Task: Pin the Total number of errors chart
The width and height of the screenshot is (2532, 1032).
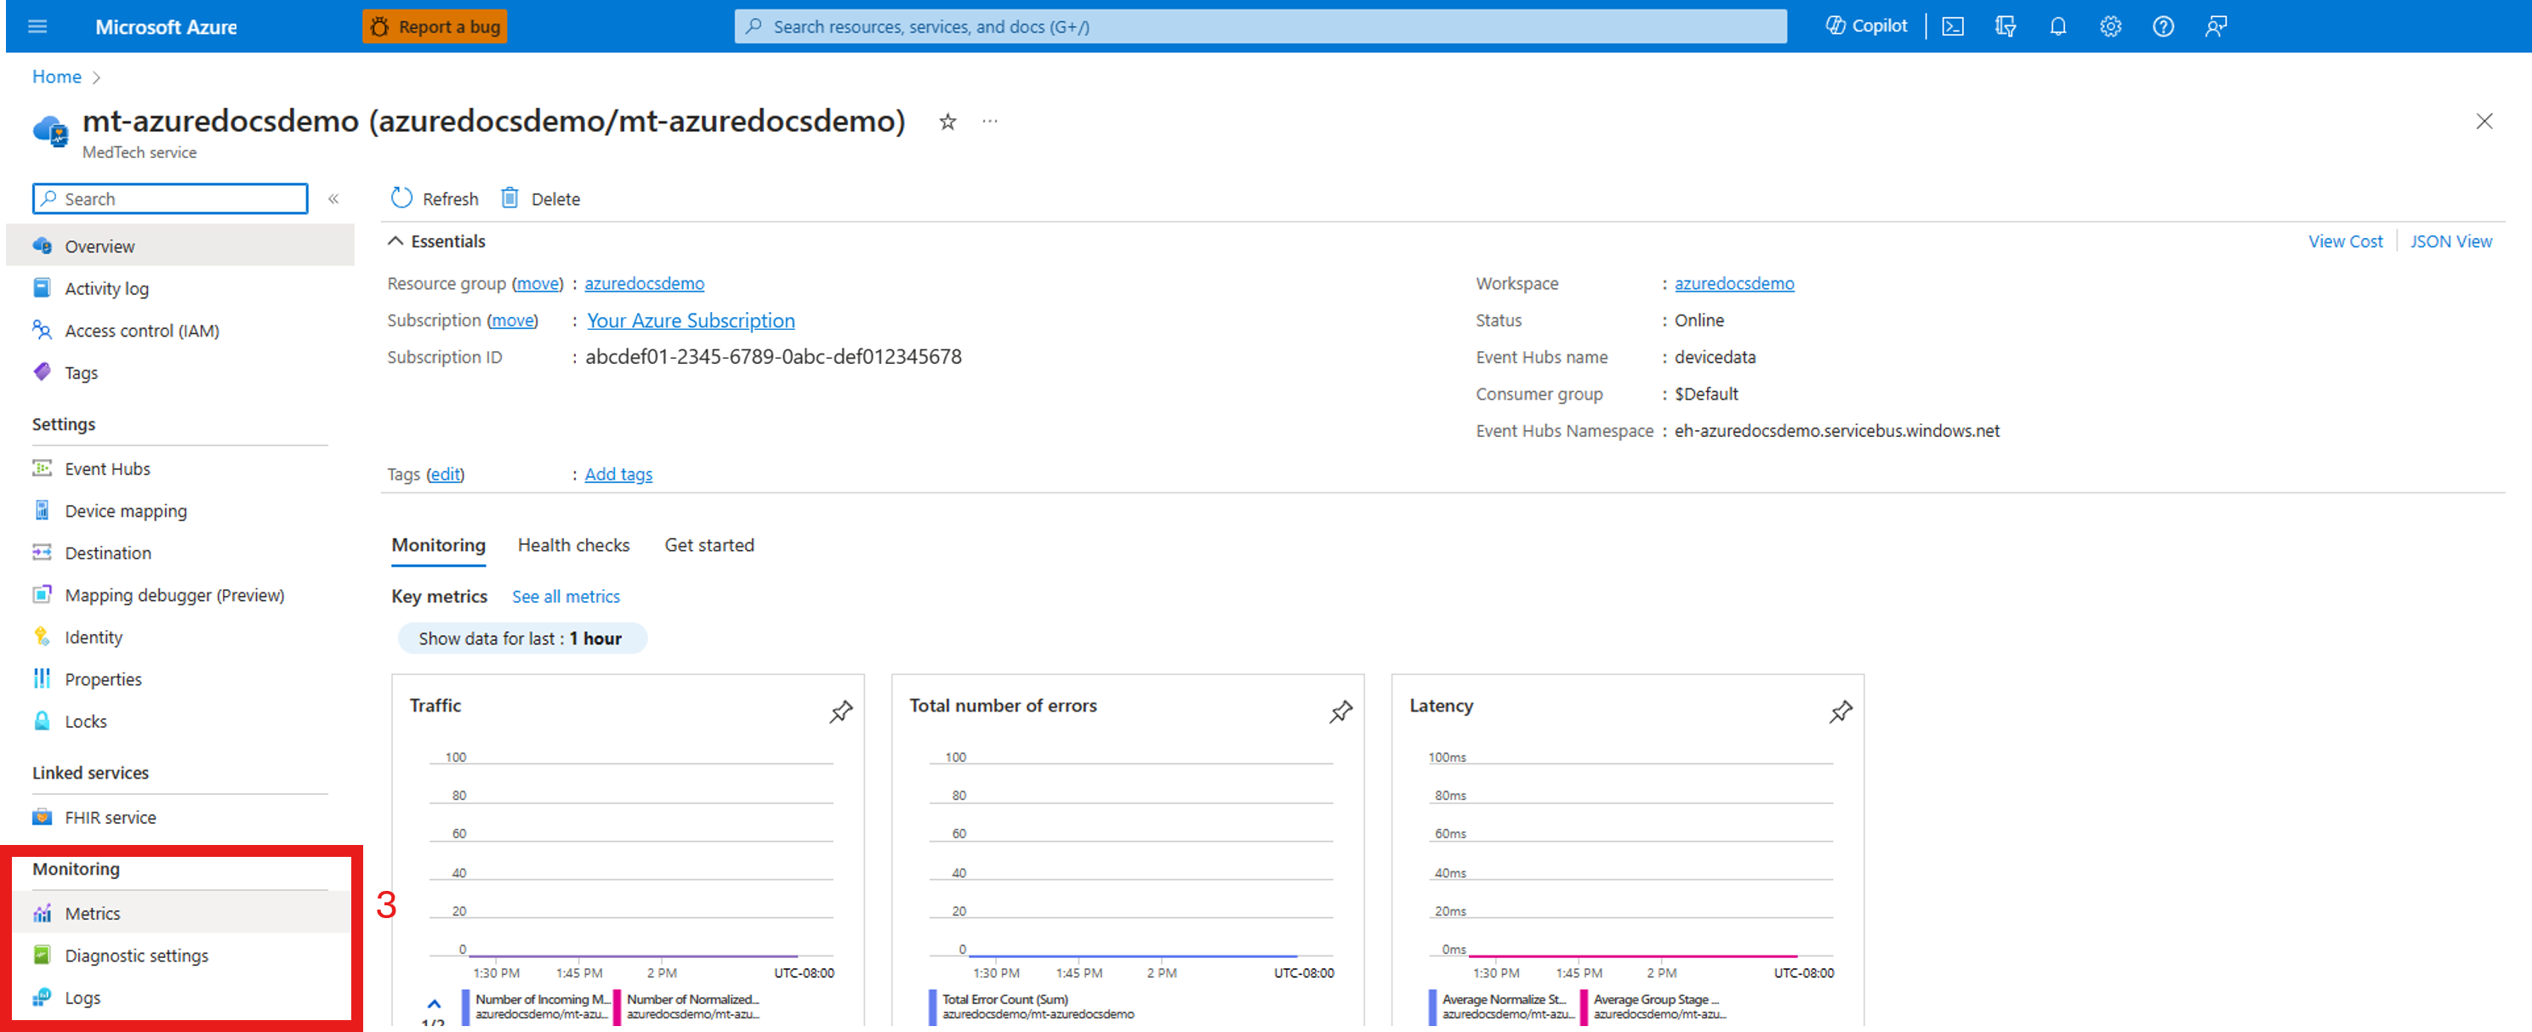Action: click(x=1340, y=712)
